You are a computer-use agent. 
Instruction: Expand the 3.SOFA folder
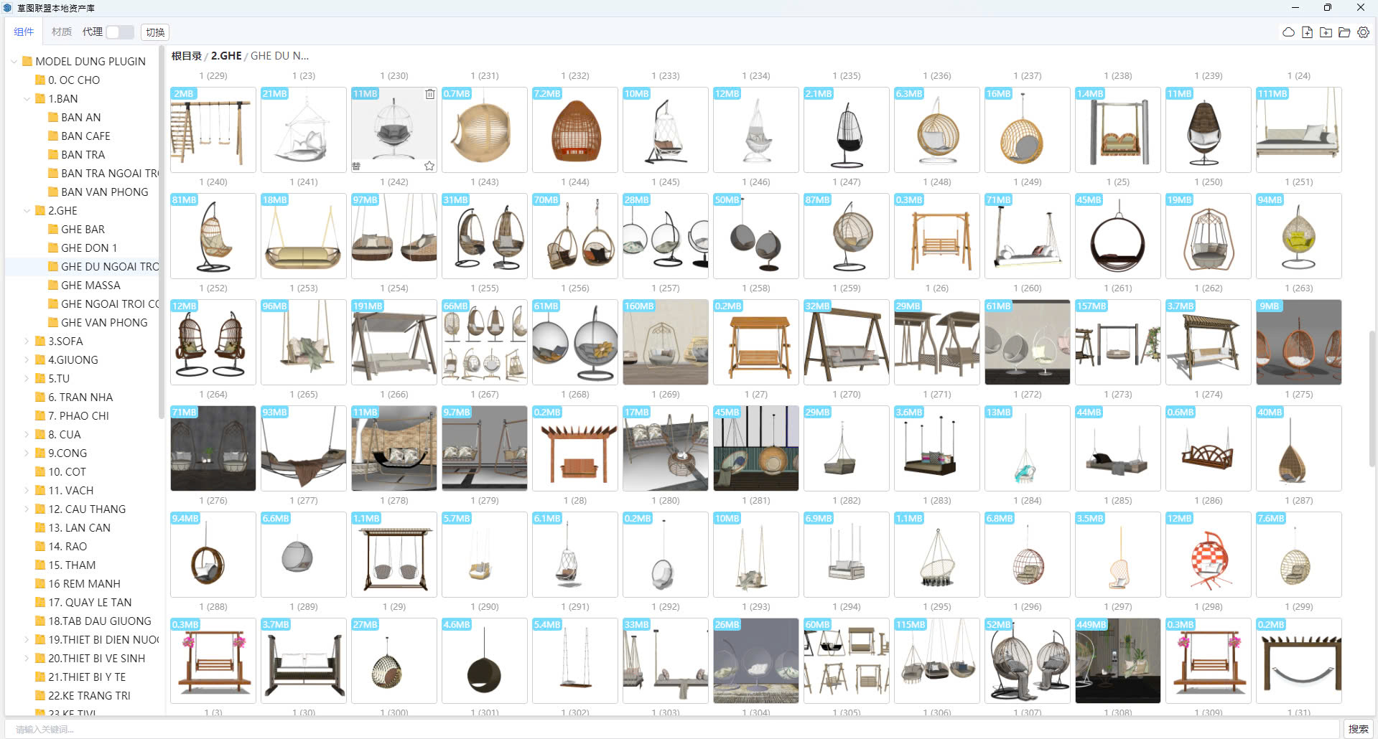(27, 342)
